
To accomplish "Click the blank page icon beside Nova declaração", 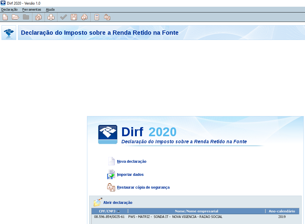I will 111,161.
